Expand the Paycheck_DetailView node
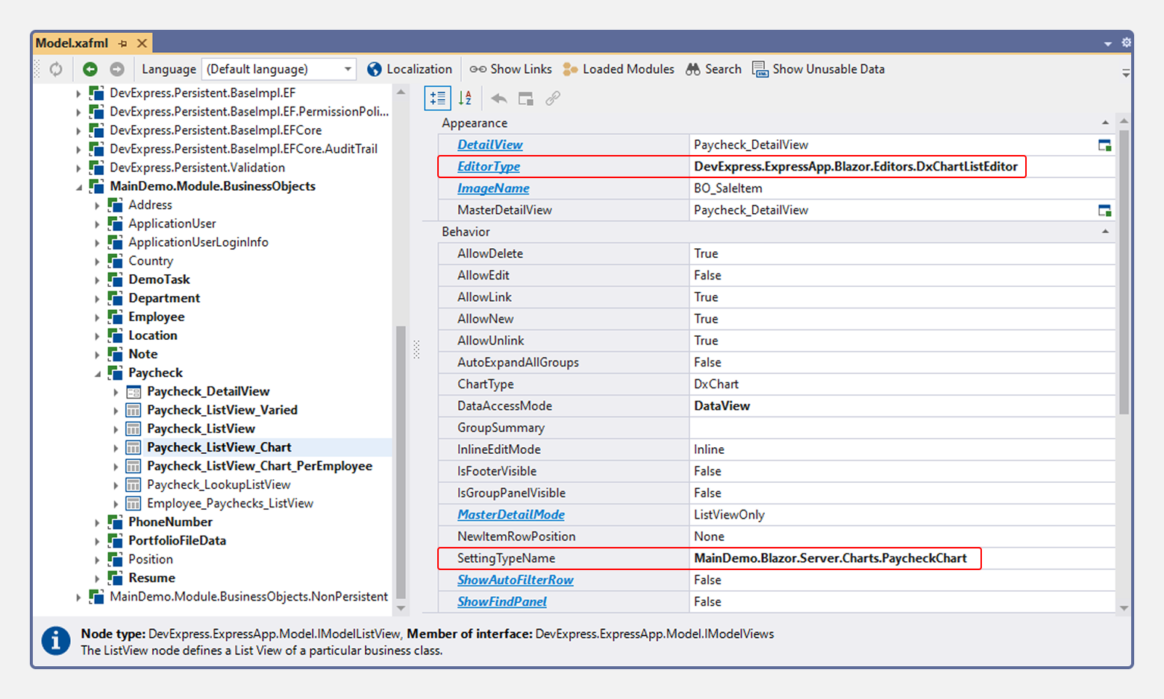 (116, 391)
